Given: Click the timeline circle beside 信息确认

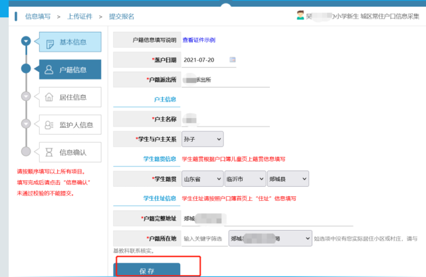Looking at the screenshot, I should click(26, 151).
